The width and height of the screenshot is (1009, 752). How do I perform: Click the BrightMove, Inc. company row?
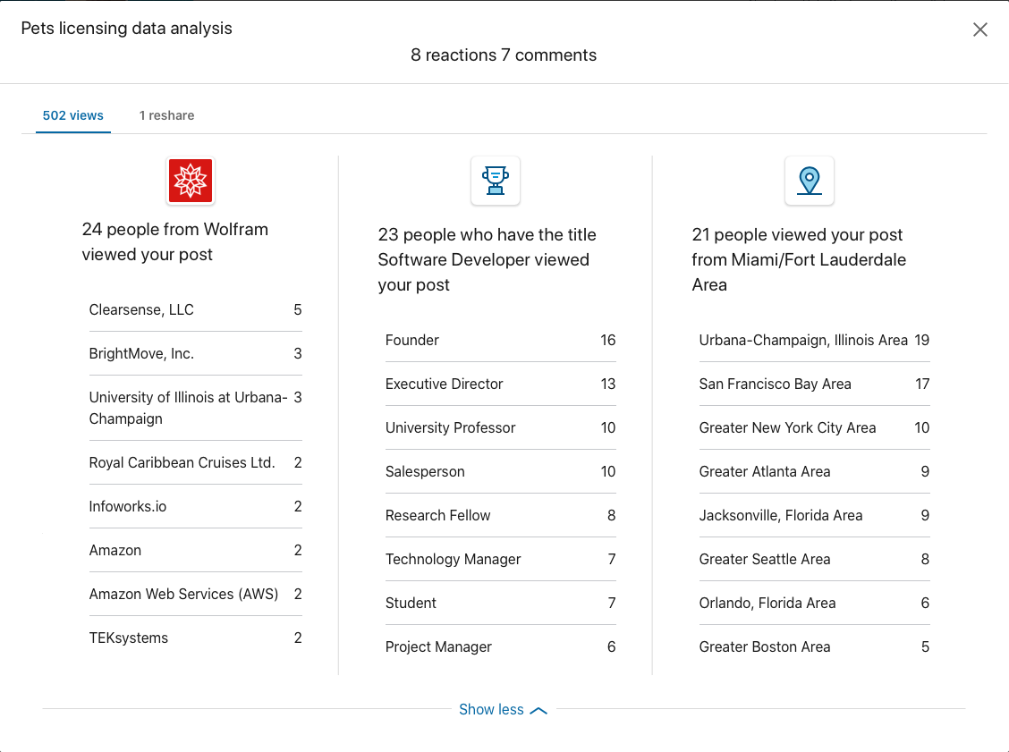(x=196, y=354)
